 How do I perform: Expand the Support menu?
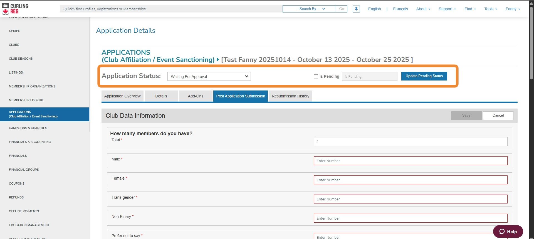click(x=447, y=9)
